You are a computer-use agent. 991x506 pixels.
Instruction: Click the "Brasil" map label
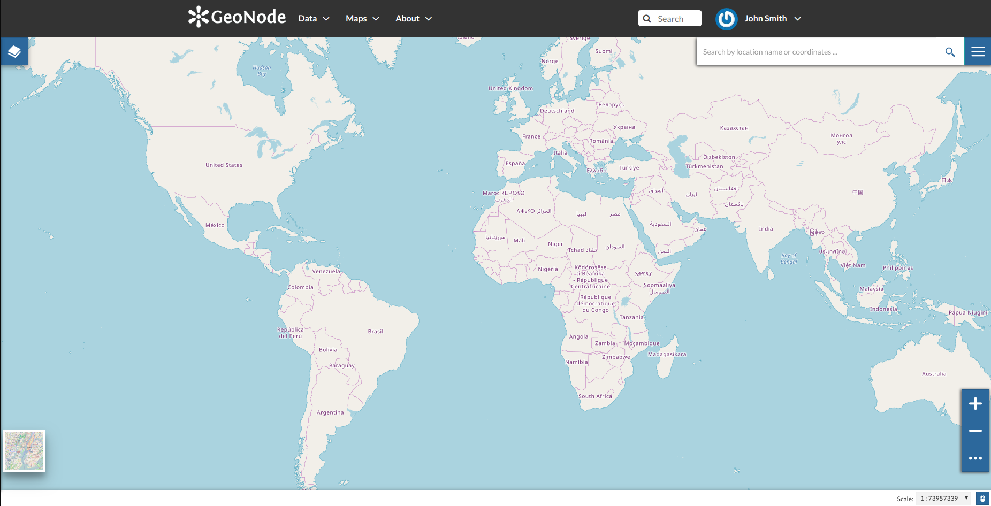[x=376, y=332]
